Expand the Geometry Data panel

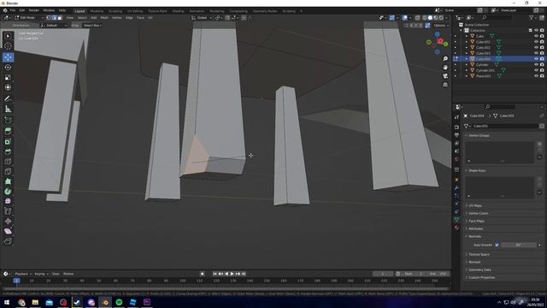pos(479,269)
